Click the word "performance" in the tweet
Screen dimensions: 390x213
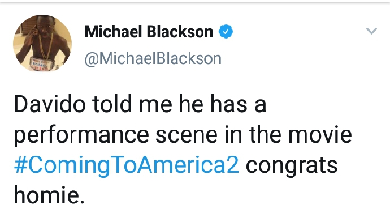pos(81,136)
